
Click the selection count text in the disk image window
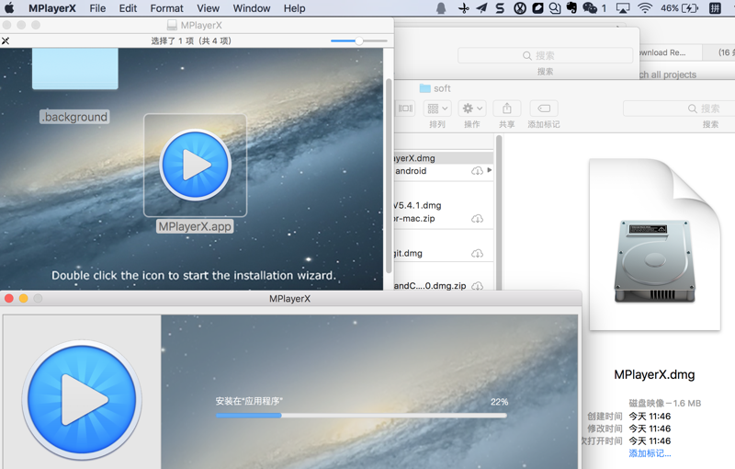coord(191,40)
